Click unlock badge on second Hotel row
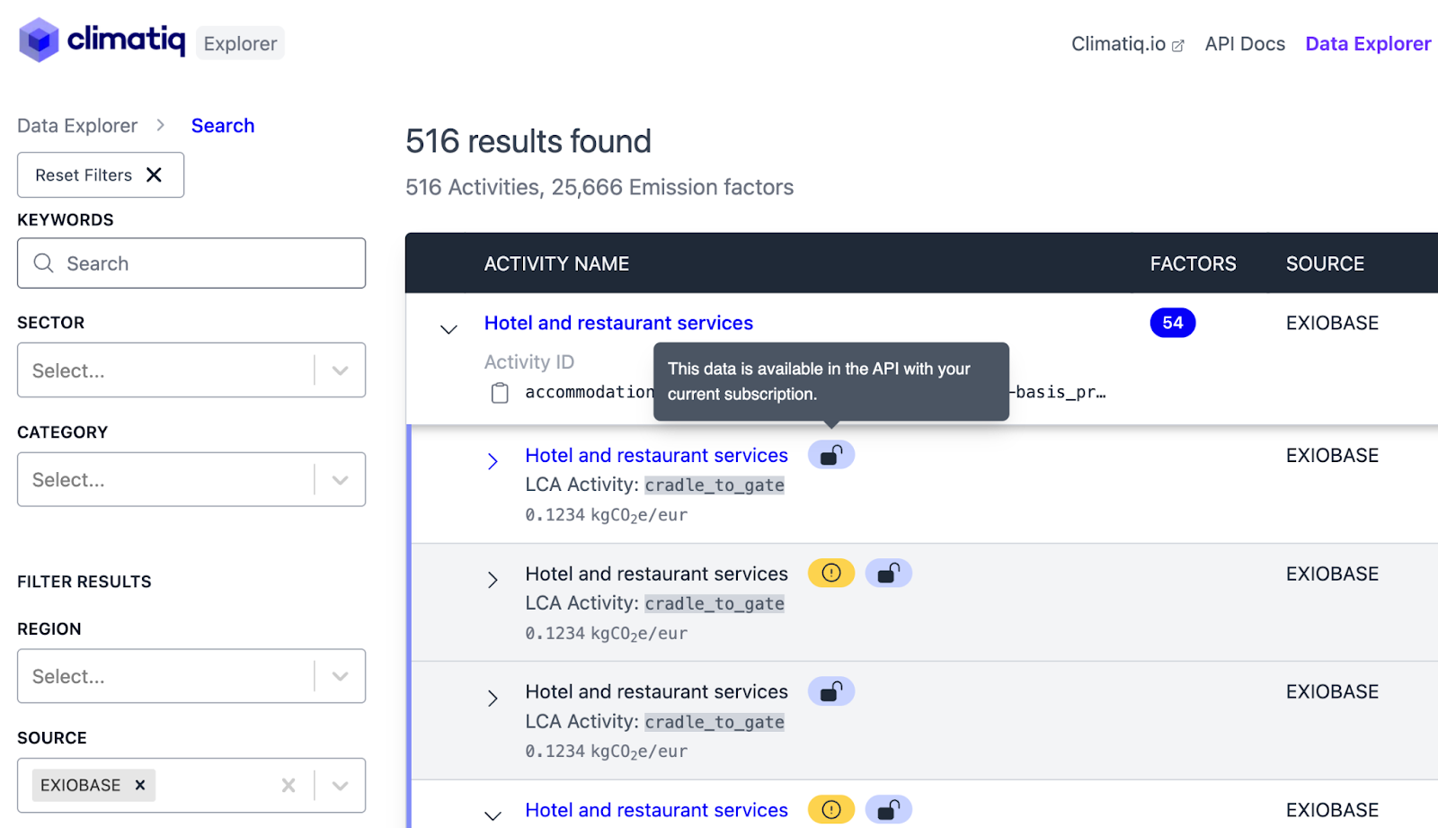Viewport: 1438px width, 828px height. (x=889, y=573)
